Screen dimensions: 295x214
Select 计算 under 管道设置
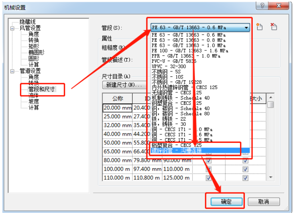coord(33,107)
